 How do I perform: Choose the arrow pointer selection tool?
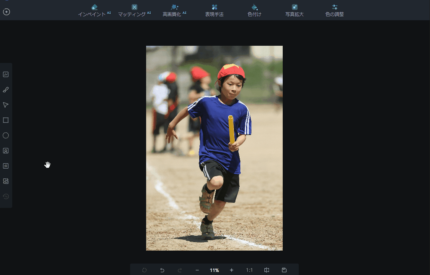[x=6, y=105]
